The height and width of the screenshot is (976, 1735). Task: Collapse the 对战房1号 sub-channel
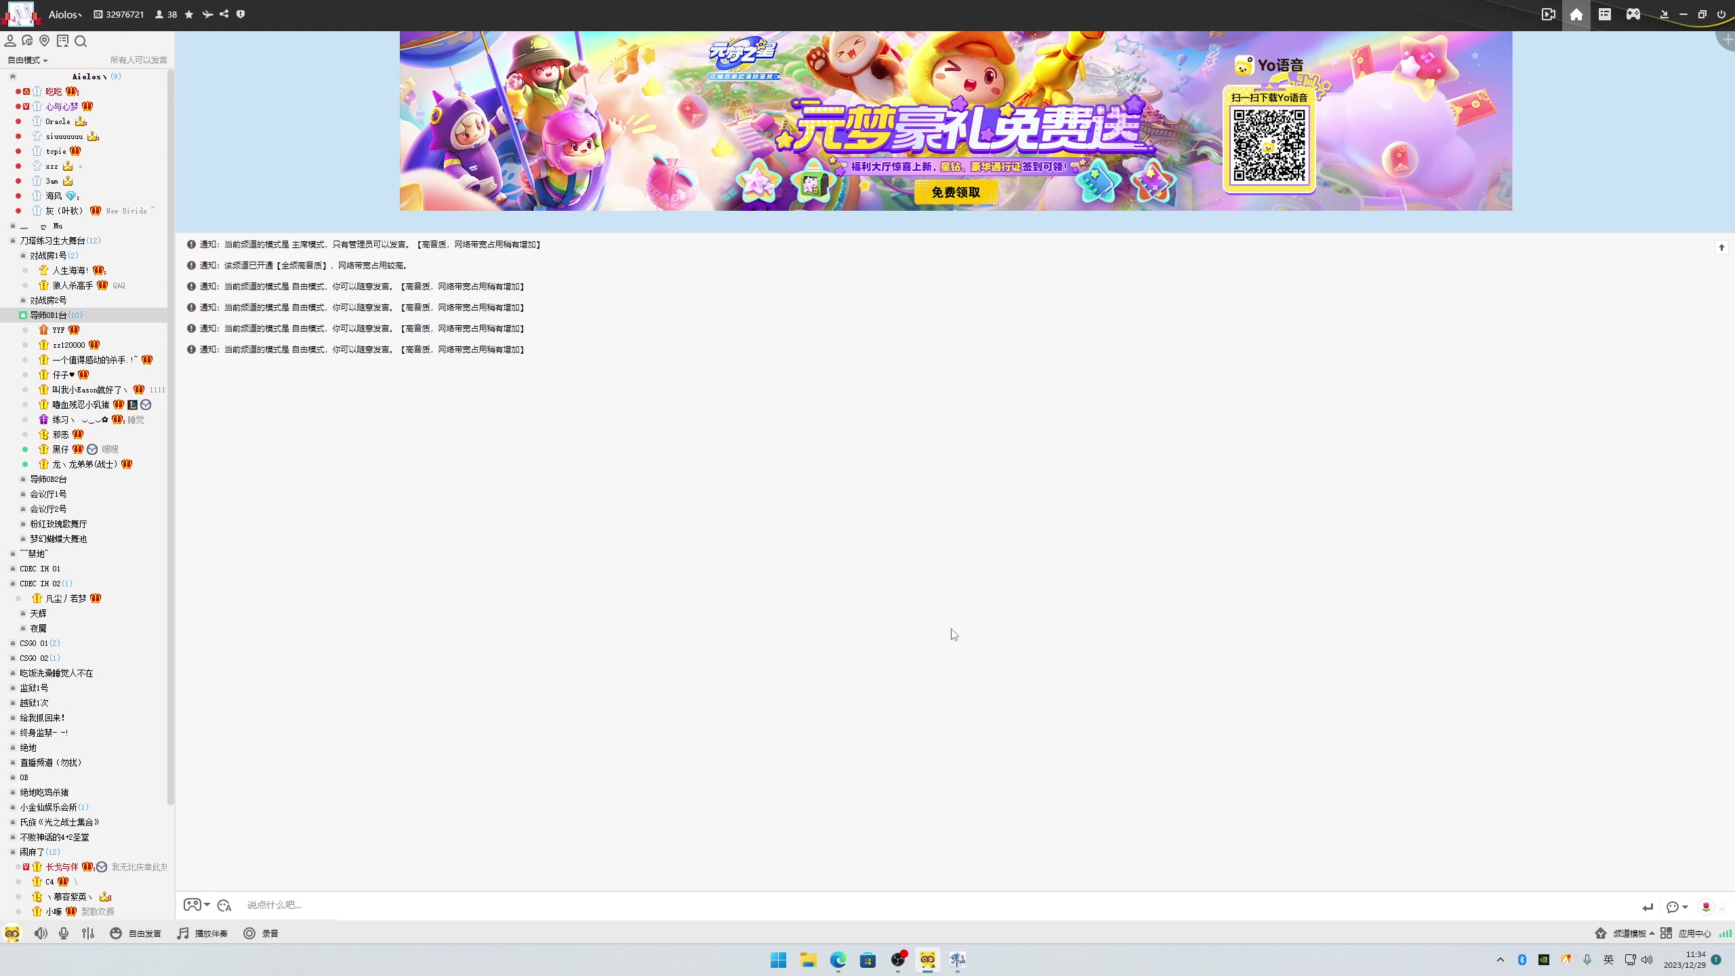(x=23, y=256)
